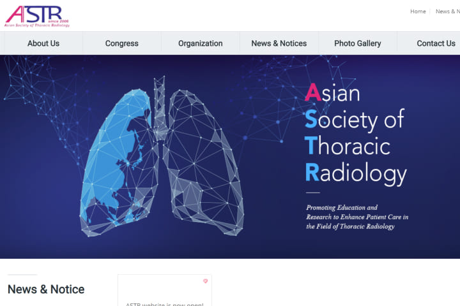Click the ASTR logo in header
This screenshot has width=460, height=306.
37,17
